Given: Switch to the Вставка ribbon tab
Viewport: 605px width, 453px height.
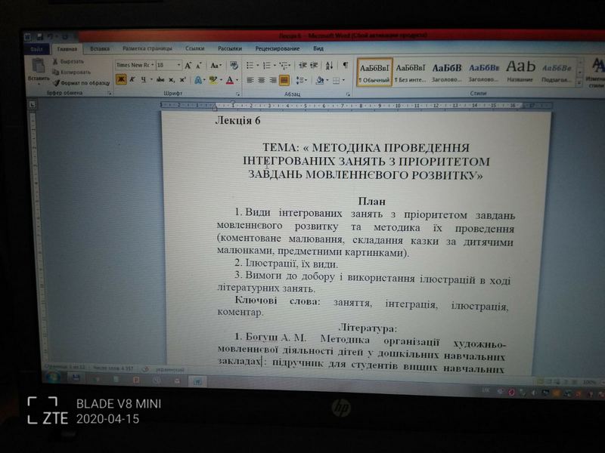Looking at the screenshot, I should pos(99,49).
